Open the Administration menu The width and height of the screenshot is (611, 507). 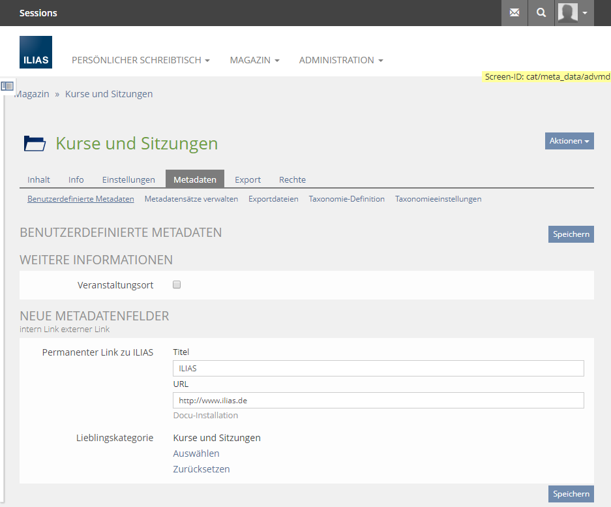[x=340, y=60]
